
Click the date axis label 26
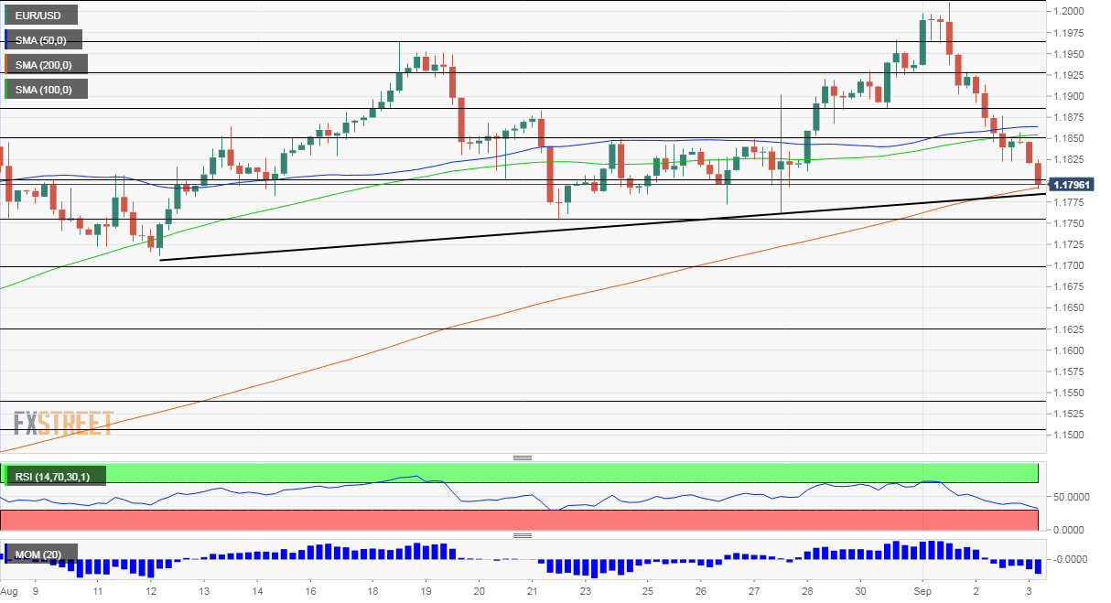[x=701, y=591]
